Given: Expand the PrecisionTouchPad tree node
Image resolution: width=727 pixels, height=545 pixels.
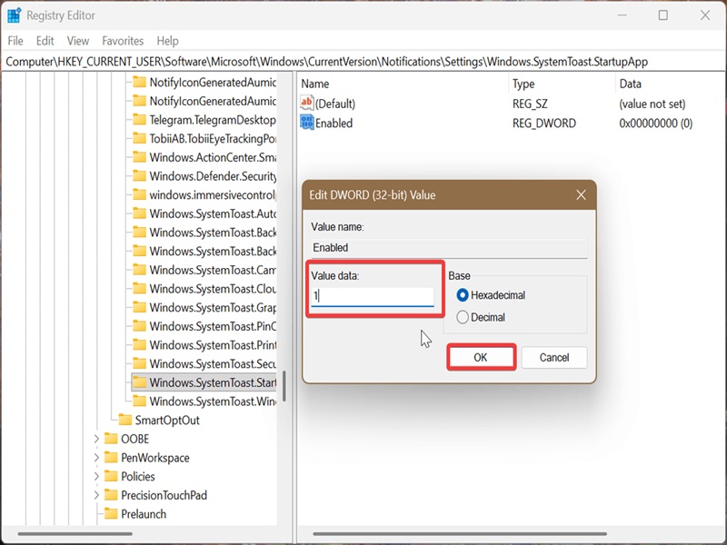Looking at the screenshot, I should click(x=96, y=495).
